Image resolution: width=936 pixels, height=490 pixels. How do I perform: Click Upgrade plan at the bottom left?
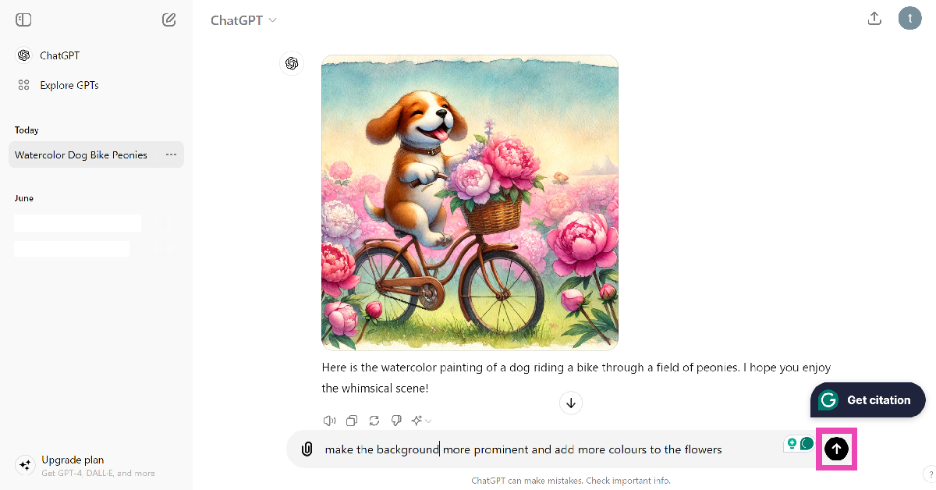73,460
